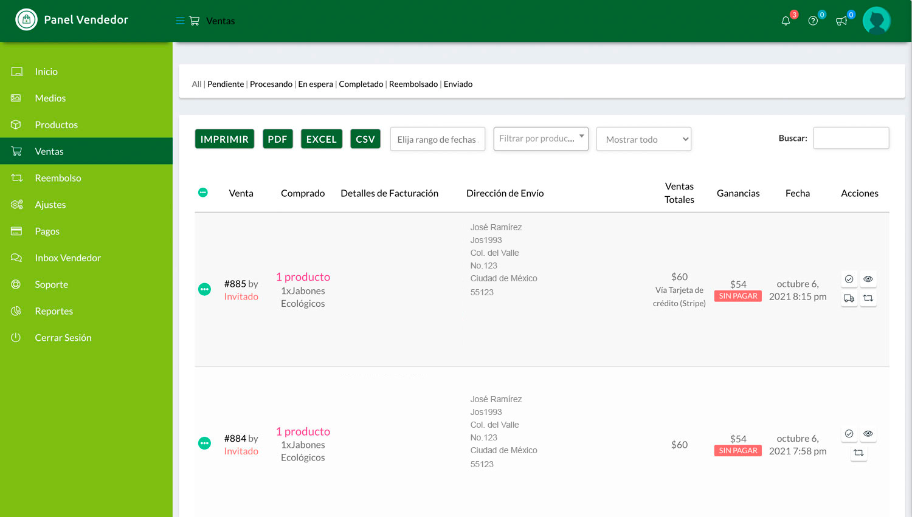Sort by Ganancias column header
Viewport: 912px width, 517px height.
(x=738, y=193)
